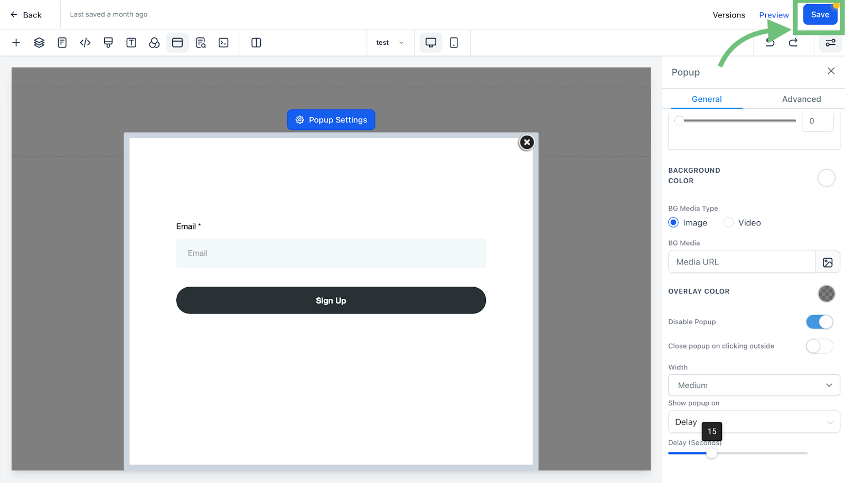Screen dimensions: 845x483
Task: Click the Back button
Action: coord(25,15)
